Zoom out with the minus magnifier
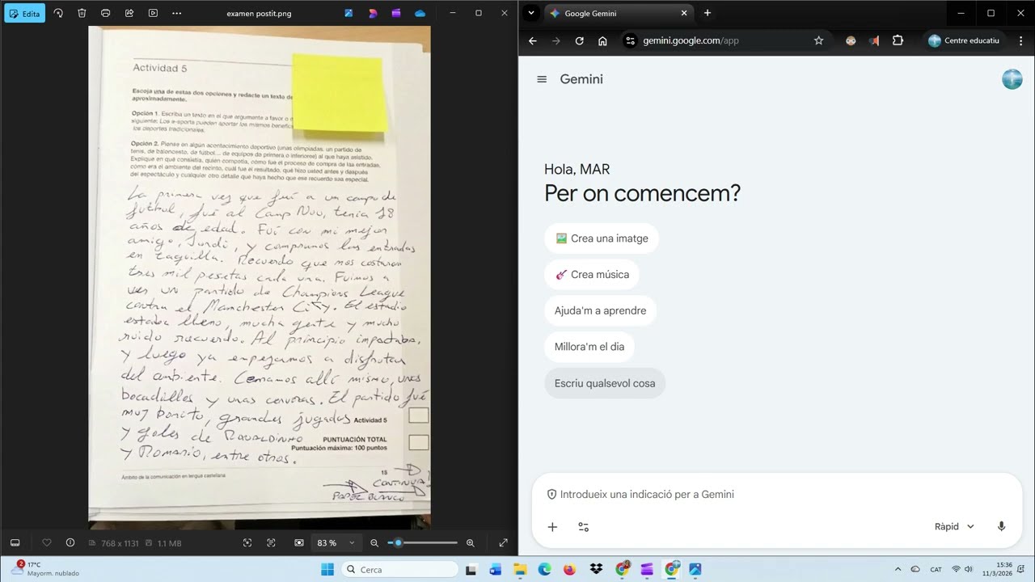 374,543
